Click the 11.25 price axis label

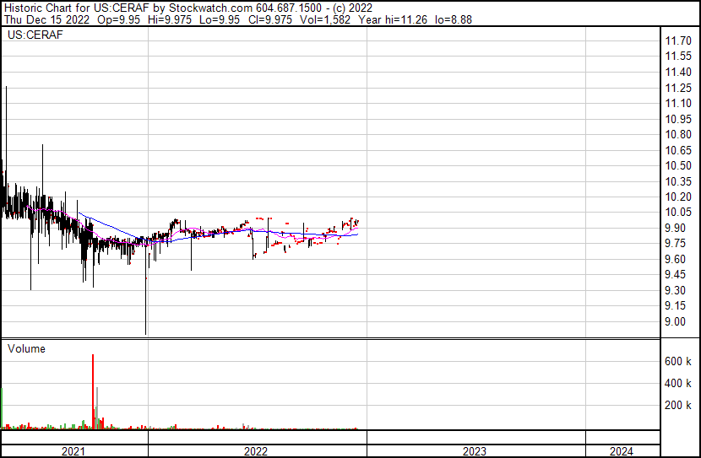[x=679, y=88]
